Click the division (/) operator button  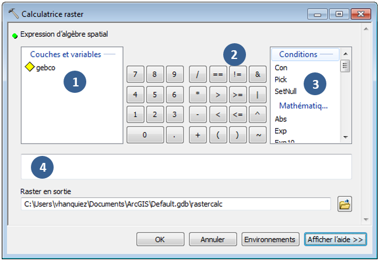(198, 75)
